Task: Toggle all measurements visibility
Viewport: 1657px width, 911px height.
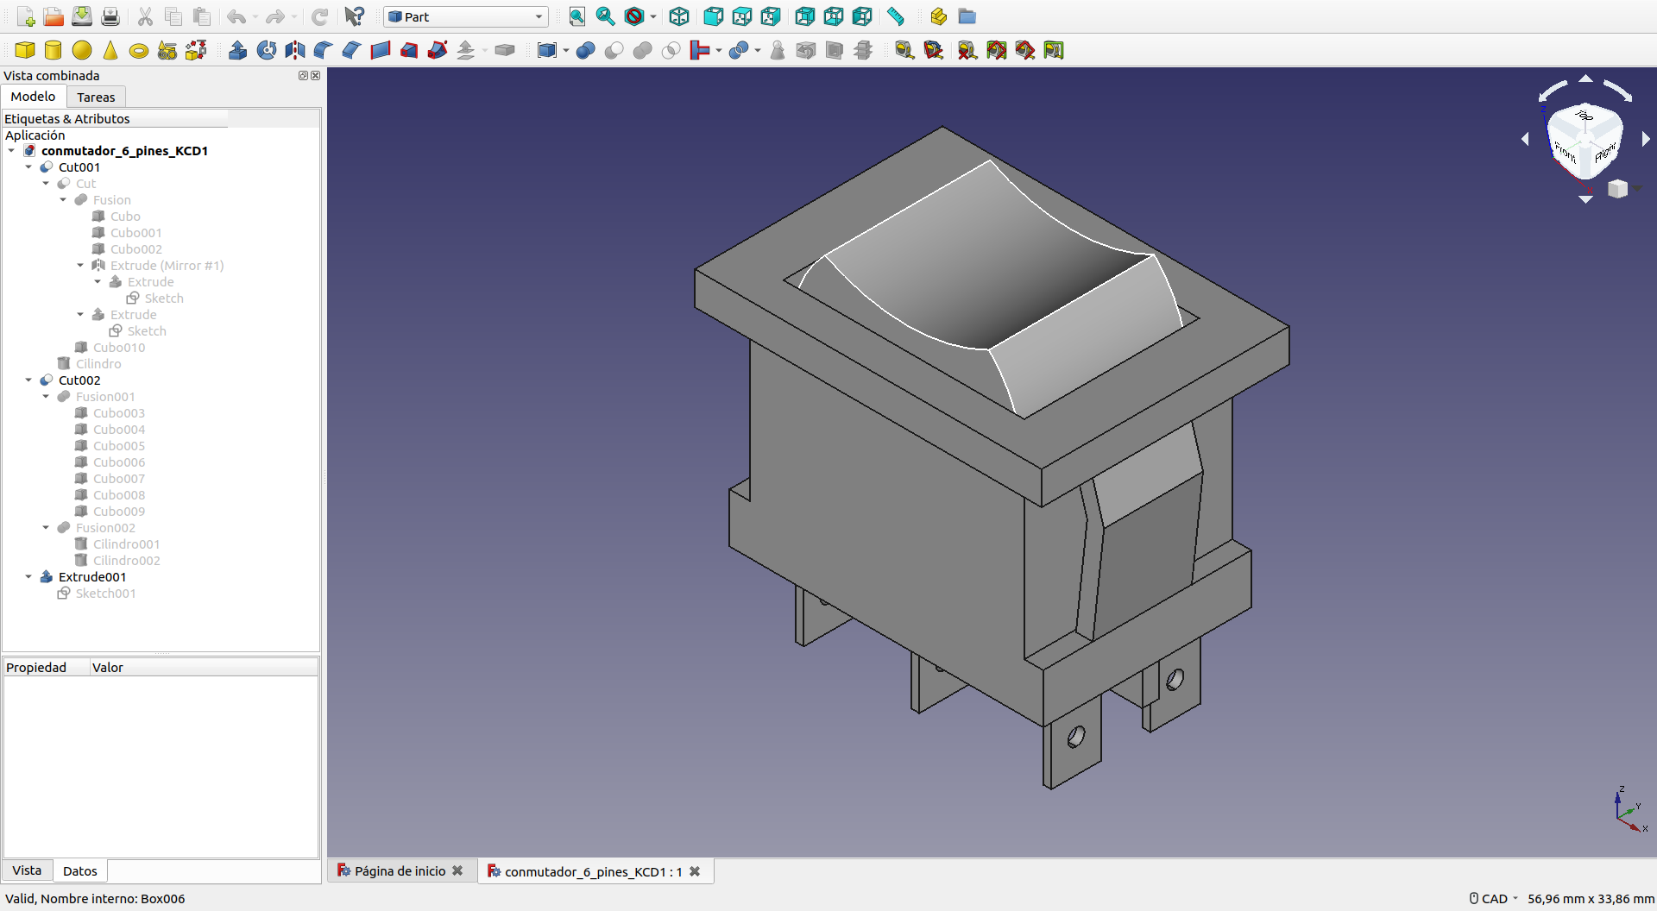Action: pos(997,51)
